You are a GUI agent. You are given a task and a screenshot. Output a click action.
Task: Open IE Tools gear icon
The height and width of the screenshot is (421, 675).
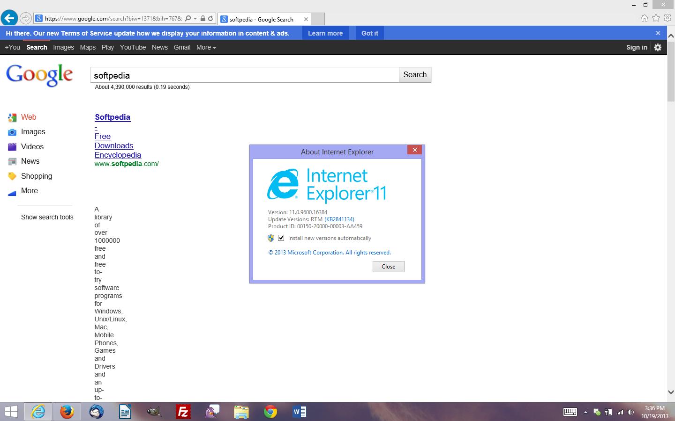coord(667,18)
